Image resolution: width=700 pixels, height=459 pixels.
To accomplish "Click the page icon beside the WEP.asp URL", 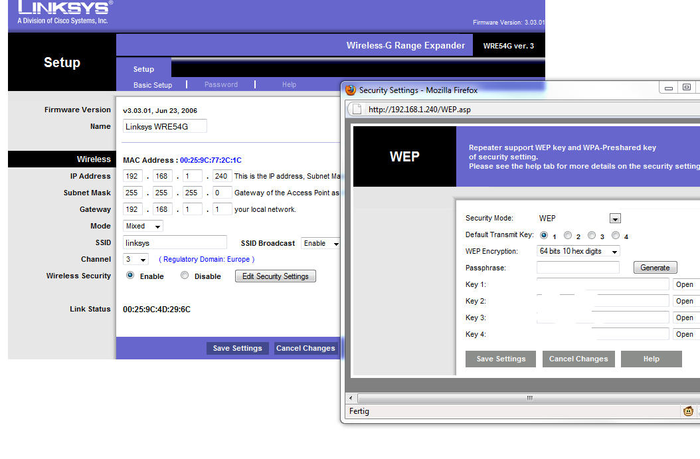I will [x=357, y=110].
